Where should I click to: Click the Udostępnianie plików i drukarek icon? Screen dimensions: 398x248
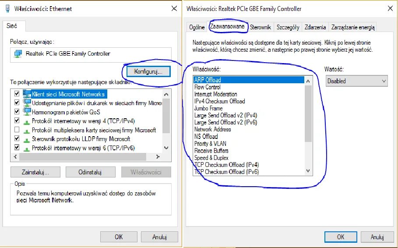[x=27, y=103]
